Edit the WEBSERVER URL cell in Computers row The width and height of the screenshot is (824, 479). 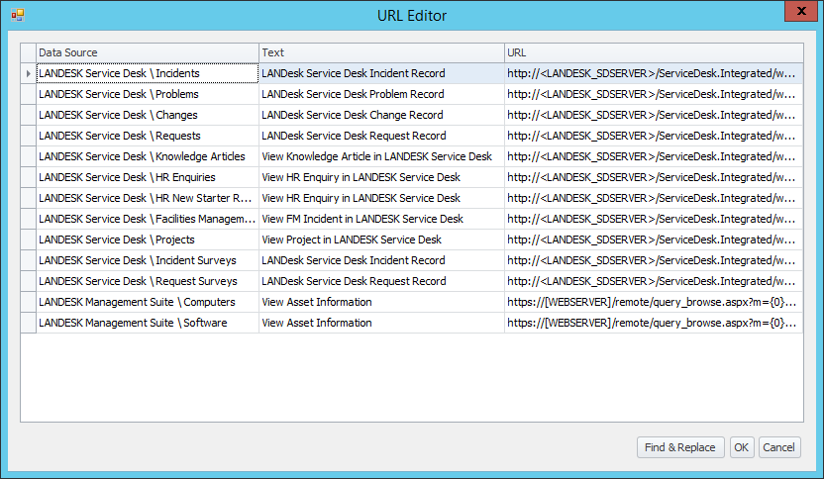click(654, 302)
